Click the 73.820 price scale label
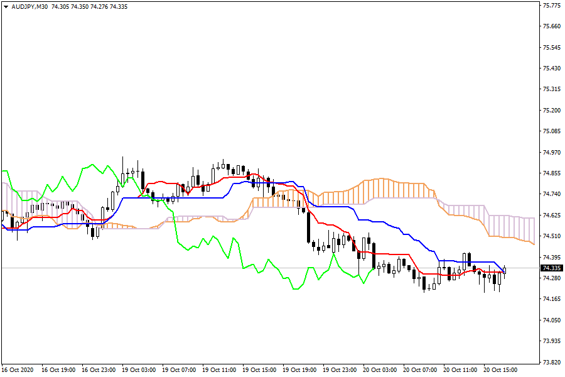Image resolution: width=565 pixels, height=377 pixels. click(551, 363)
